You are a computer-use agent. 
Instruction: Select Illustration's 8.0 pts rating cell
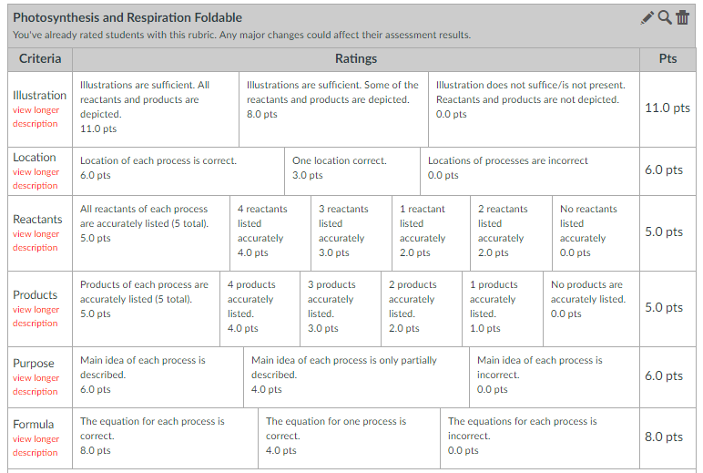click(332, 99)
